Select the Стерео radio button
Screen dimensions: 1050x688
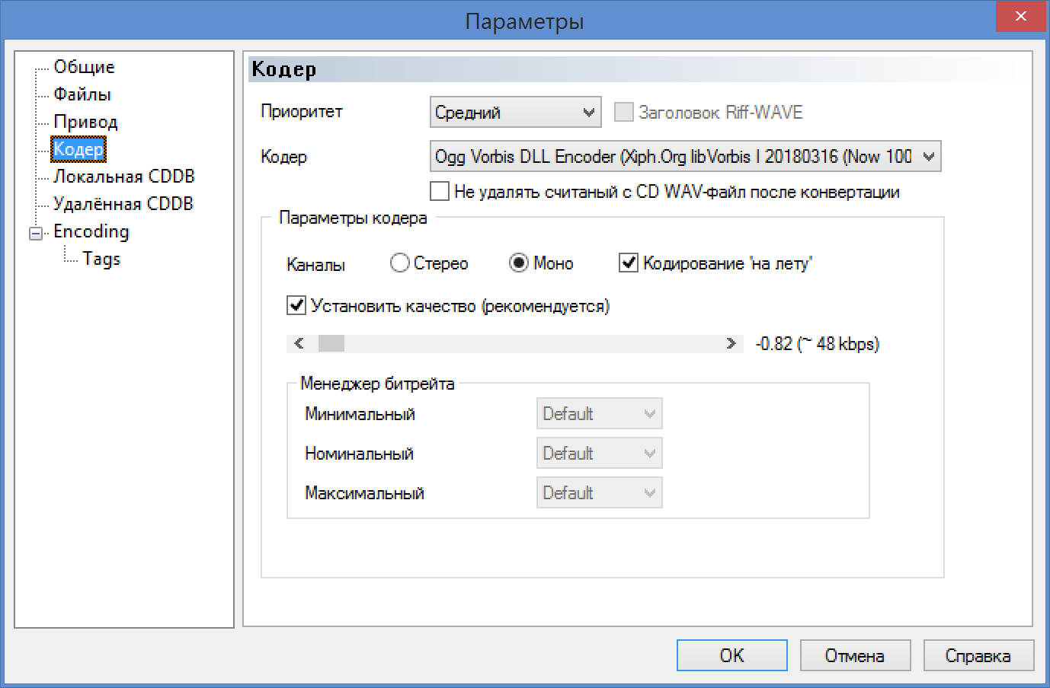point(399,263)
